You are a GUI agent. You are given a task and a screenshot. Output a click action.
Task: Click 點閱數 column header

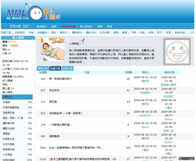[x=43, y=72]
